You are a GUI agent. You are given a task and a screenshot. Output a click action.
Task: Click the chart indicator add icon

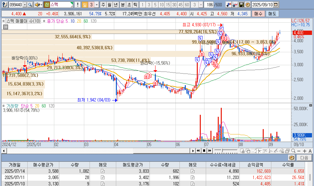coord(235,5)
